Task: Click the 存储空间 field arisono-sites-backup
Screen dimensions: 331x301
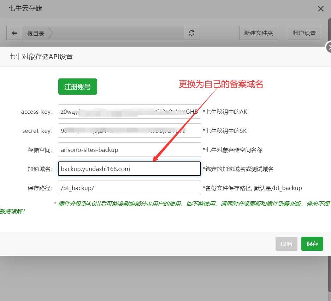Action: (129, 150)
